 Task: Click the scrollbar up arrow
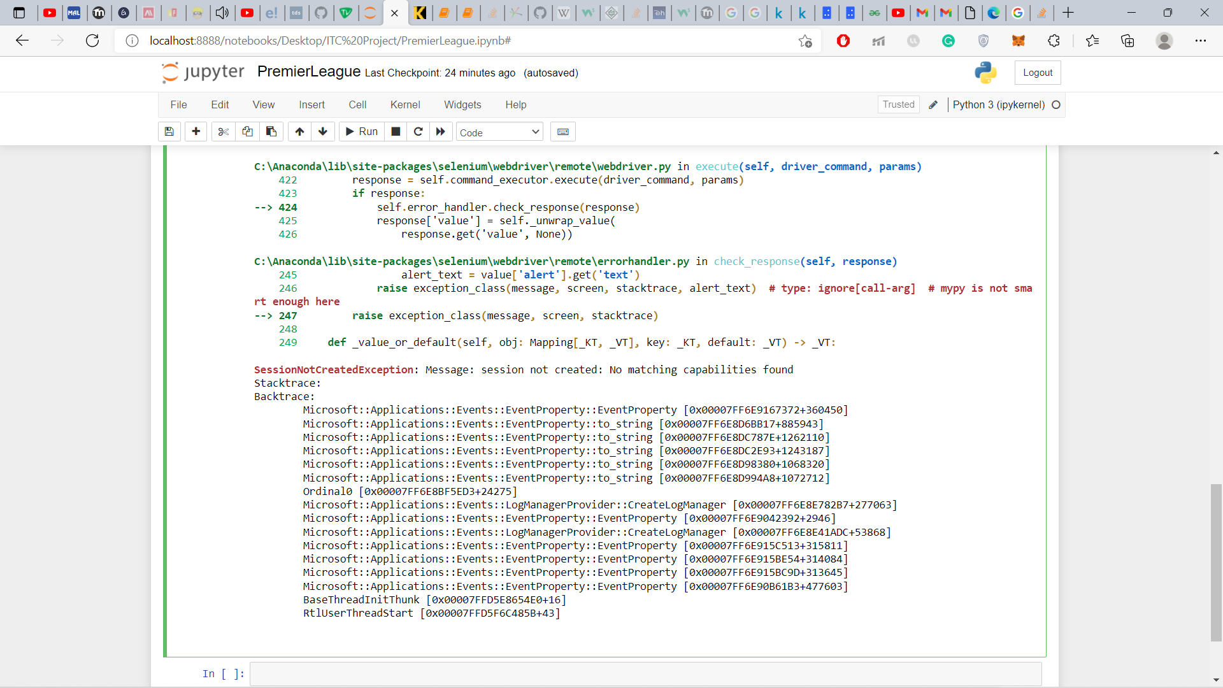click(x=1216, y=153)
